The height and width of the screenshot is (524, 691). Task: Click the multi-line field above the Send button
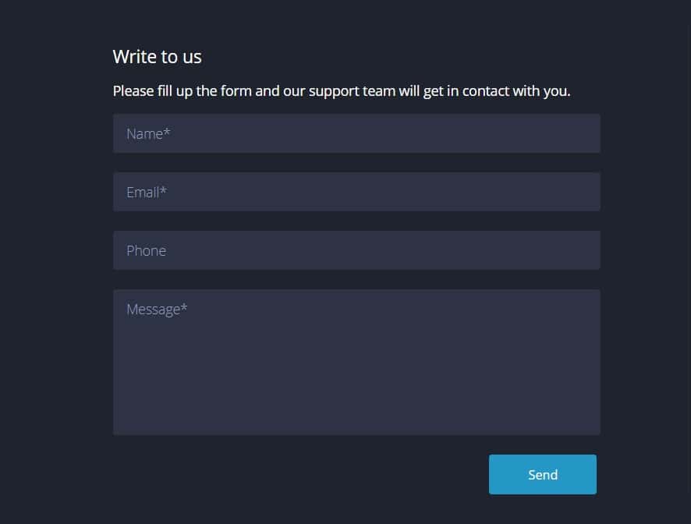click(x=356, y=363)
